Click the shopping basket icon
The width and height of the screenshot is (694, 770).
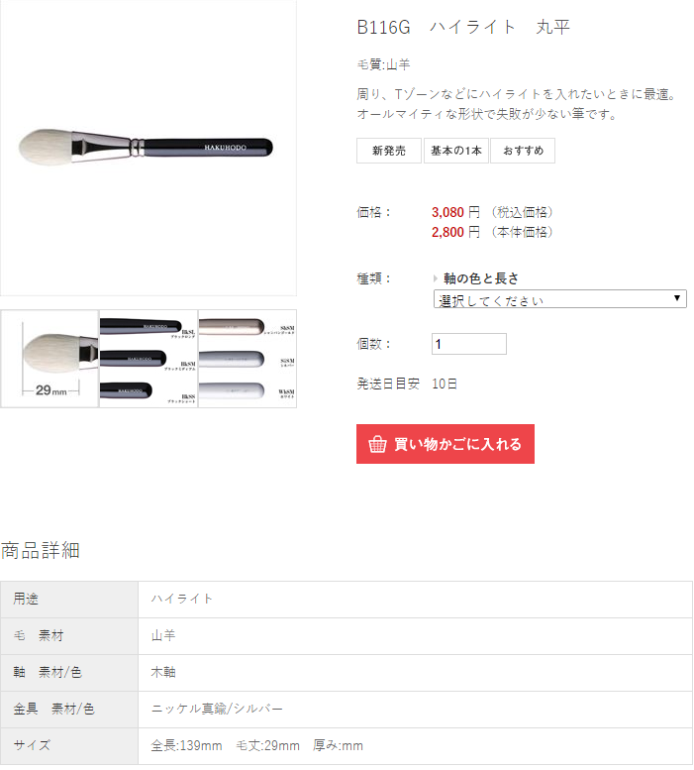(x=377, y=444)
